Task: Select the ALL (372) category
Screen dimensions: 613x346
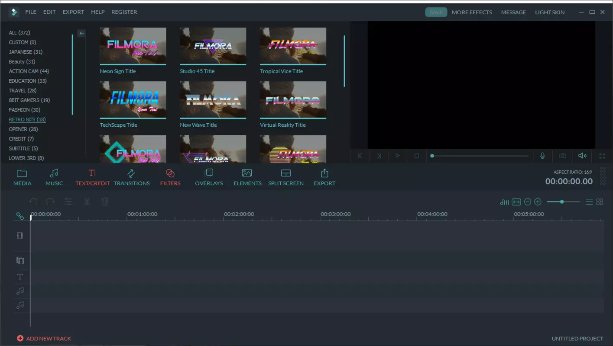Action: pyautogui.click(x=19, y=33)
